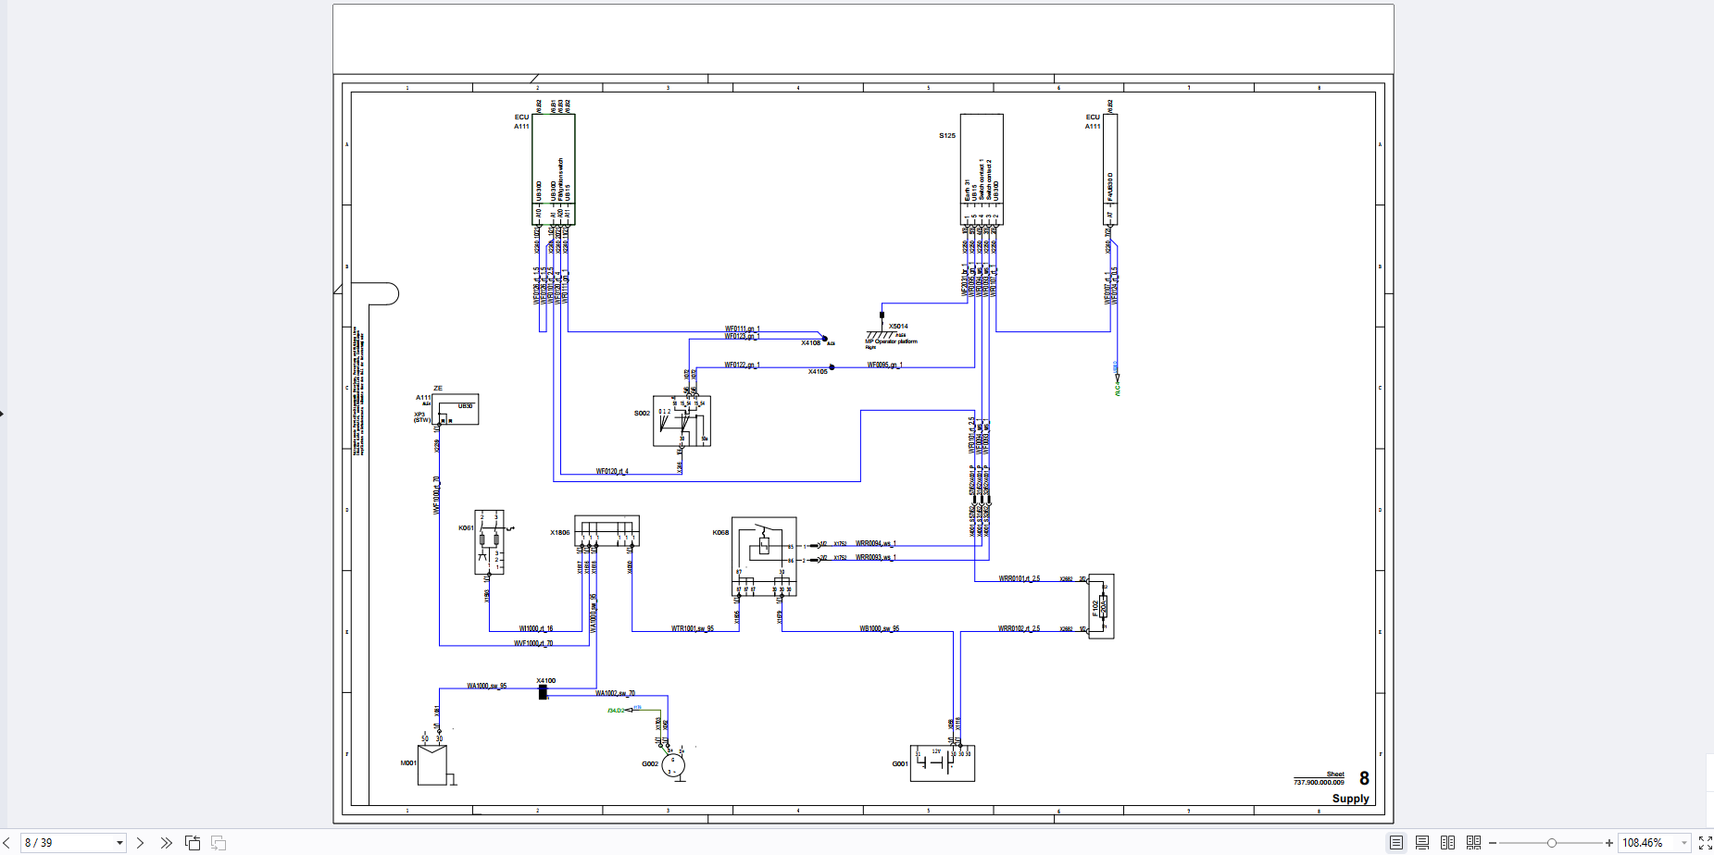Viewport: 1714px width, 855px height.
Task: Go to the previous page
Action: coord(7,843)
